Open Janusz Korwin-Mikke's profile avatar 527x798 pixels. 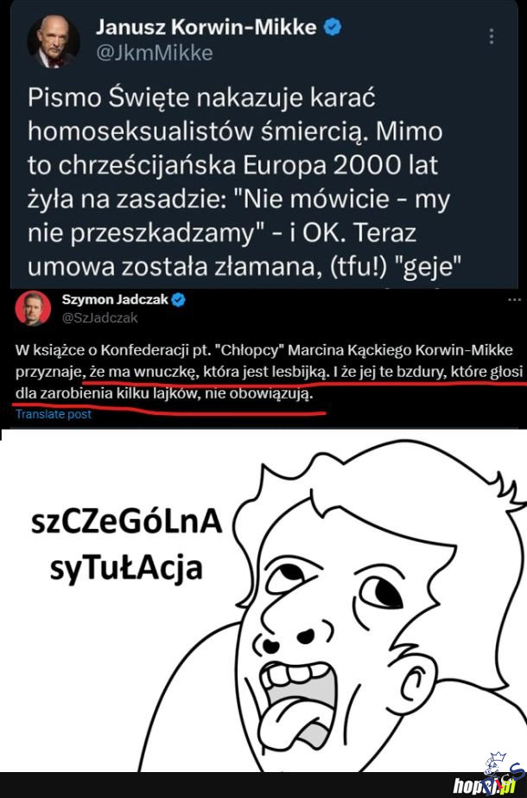pos(54,41)
